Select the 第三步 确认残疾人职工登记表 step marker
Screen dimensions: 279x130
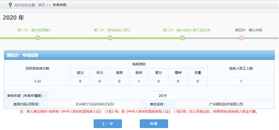182,38
